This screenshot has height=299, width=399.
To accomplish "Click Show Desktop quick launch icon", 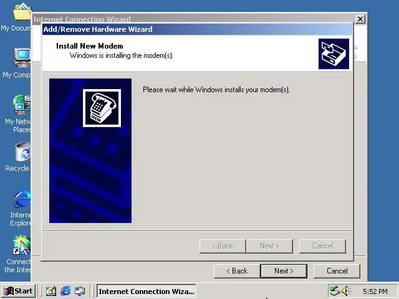I will [51, 291].
